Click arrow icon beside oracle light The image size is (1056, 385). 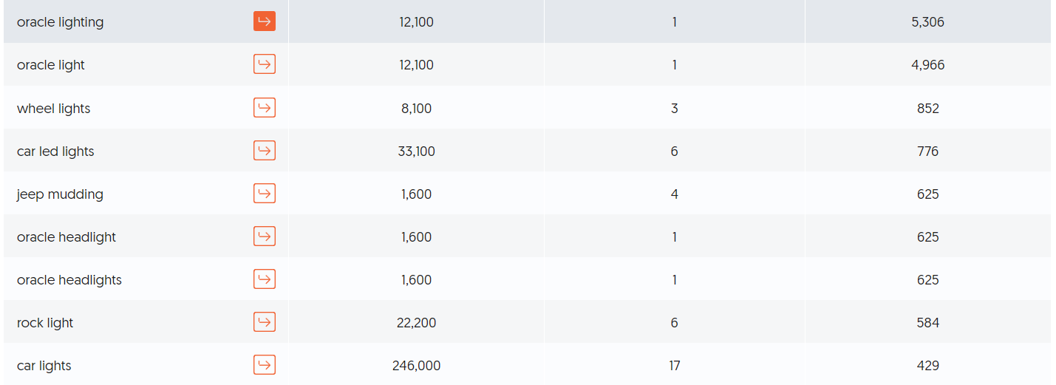[265, 64]
